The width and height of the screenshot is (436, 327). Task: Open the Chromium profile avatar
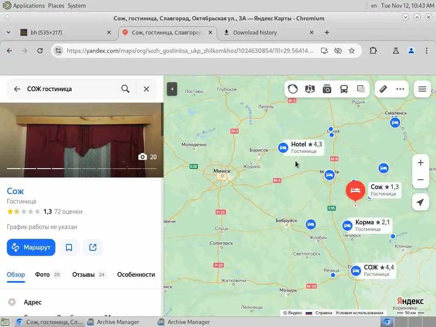point(411,51)
